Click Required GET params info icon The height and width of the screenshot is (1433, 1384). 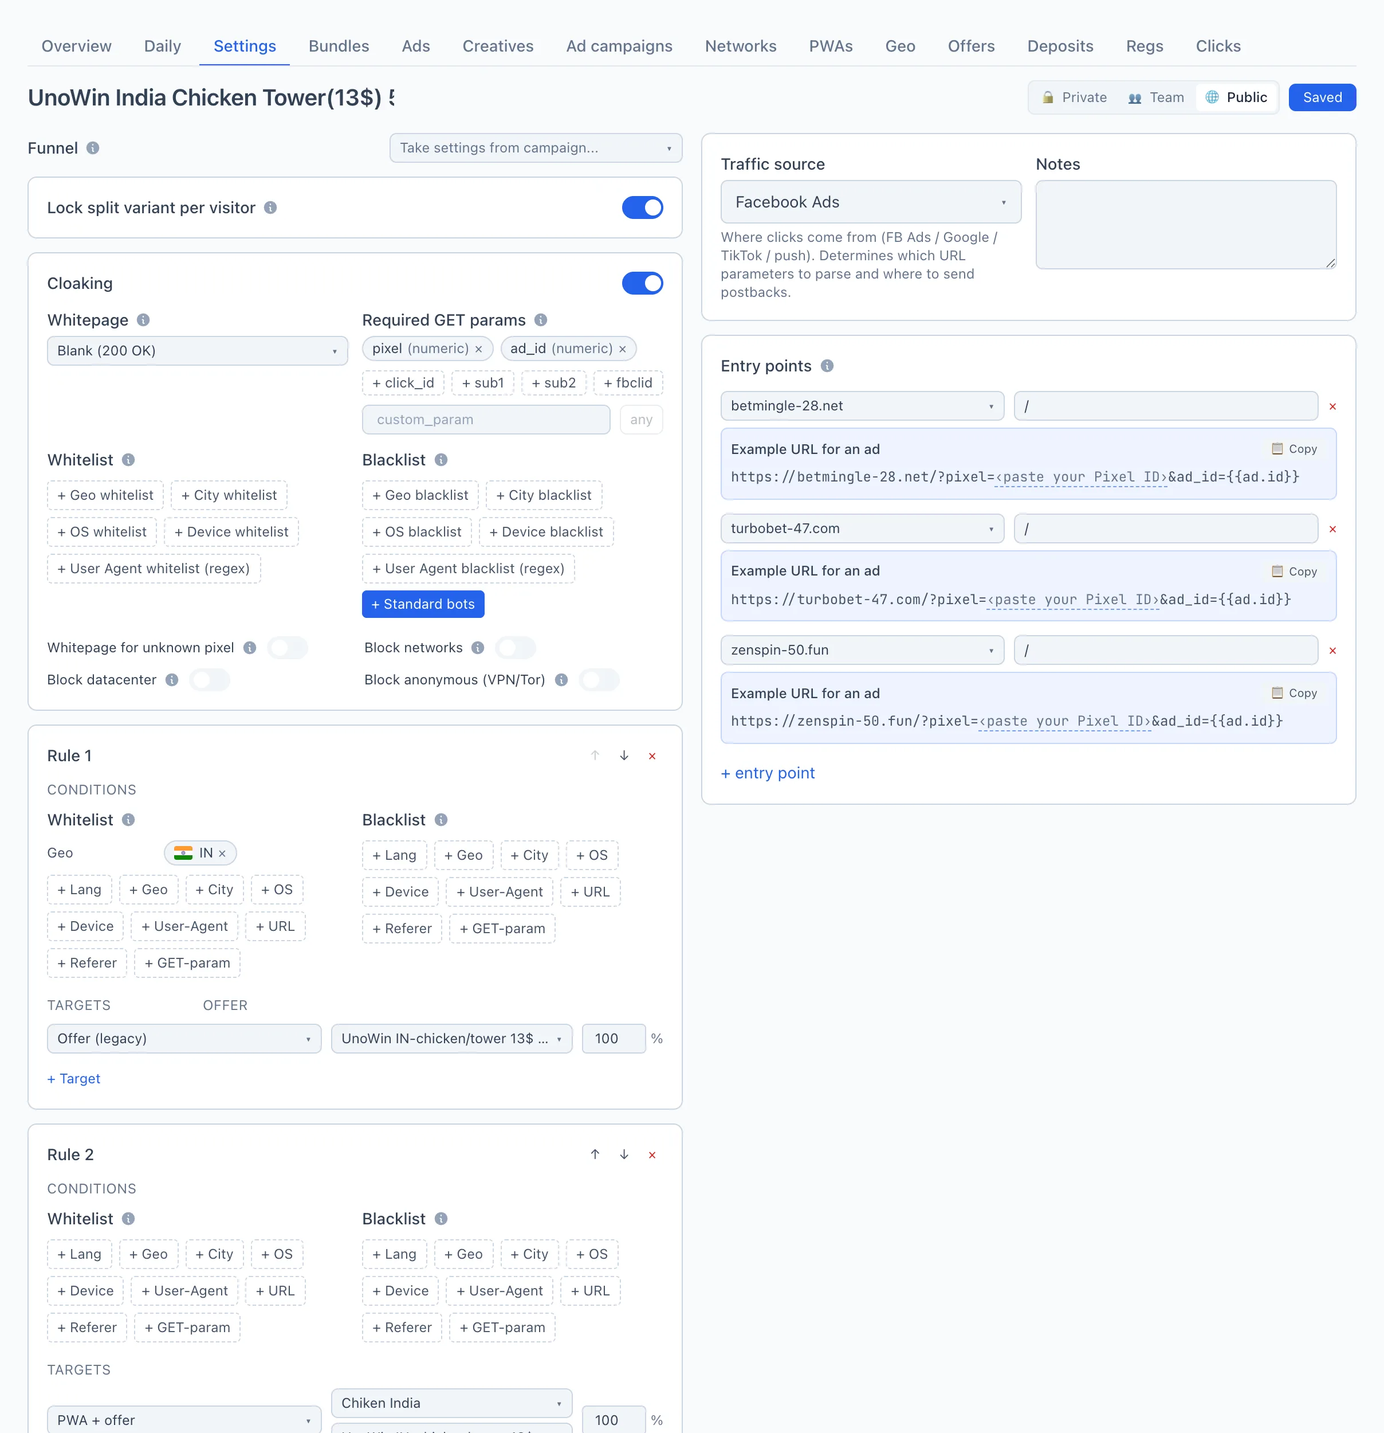pyautogui.click(x=541, y=319)
